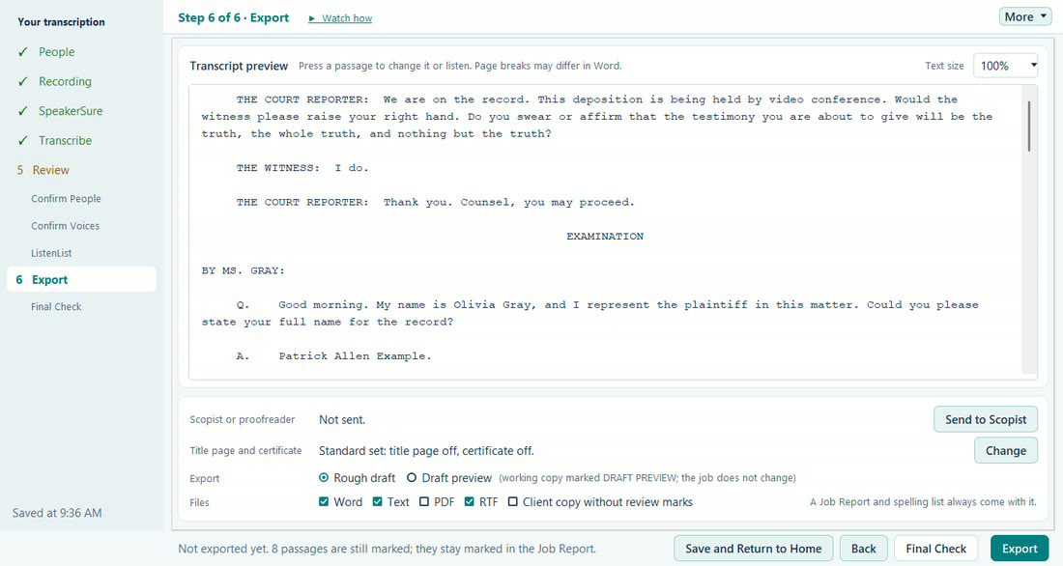Screen dimensions: 1063x566
Task: Click the 'Step 6 of 6 · Export' heading
Action: click(233, 17)
